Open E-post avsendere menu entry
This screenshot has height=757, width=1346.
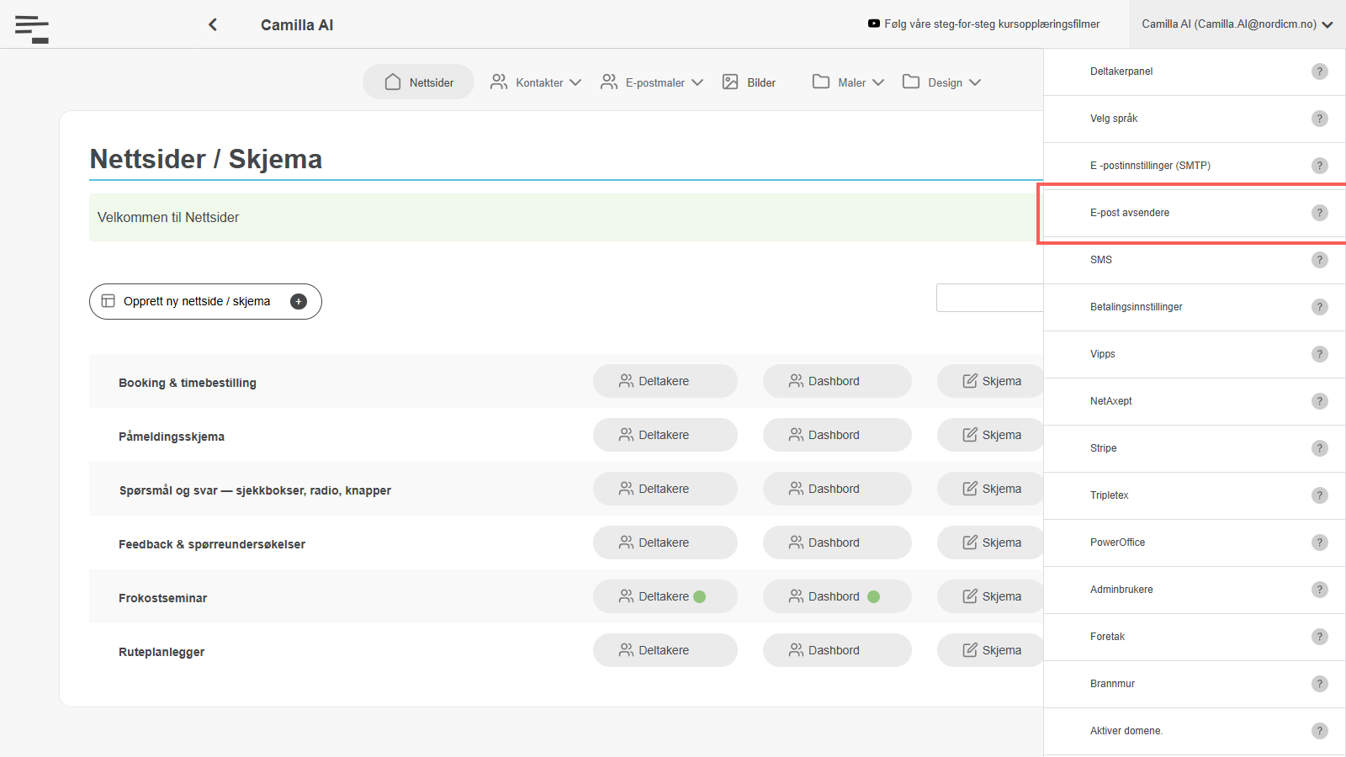click(x=1195, y=213)
